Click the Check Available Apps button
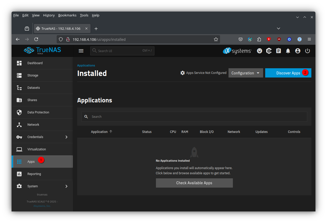The image size is (327, 223). tap(194, 183)
